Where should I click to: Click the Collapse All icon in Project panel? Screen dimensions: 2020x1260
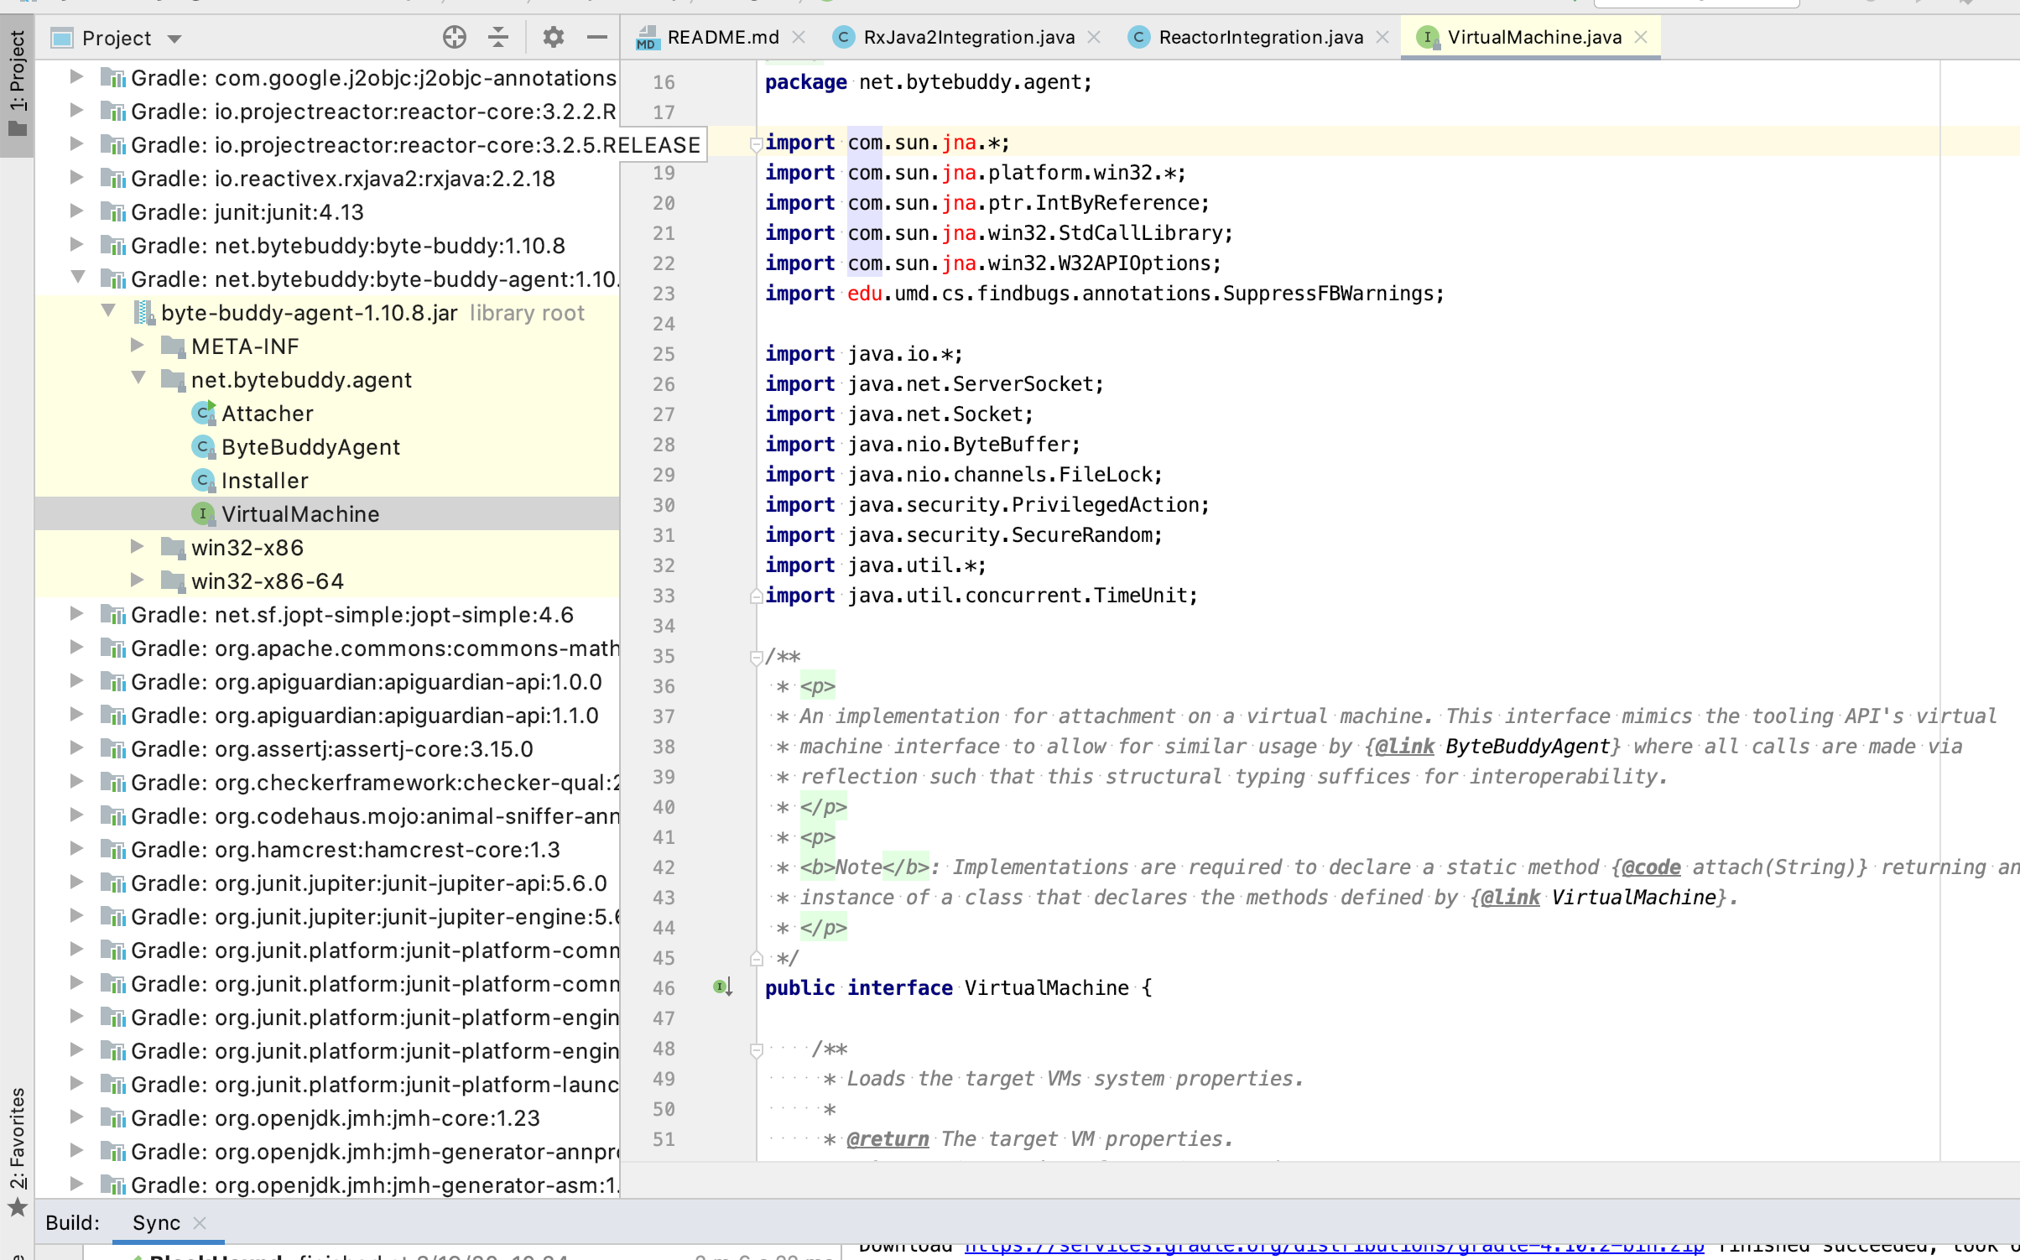pos(498,37)
